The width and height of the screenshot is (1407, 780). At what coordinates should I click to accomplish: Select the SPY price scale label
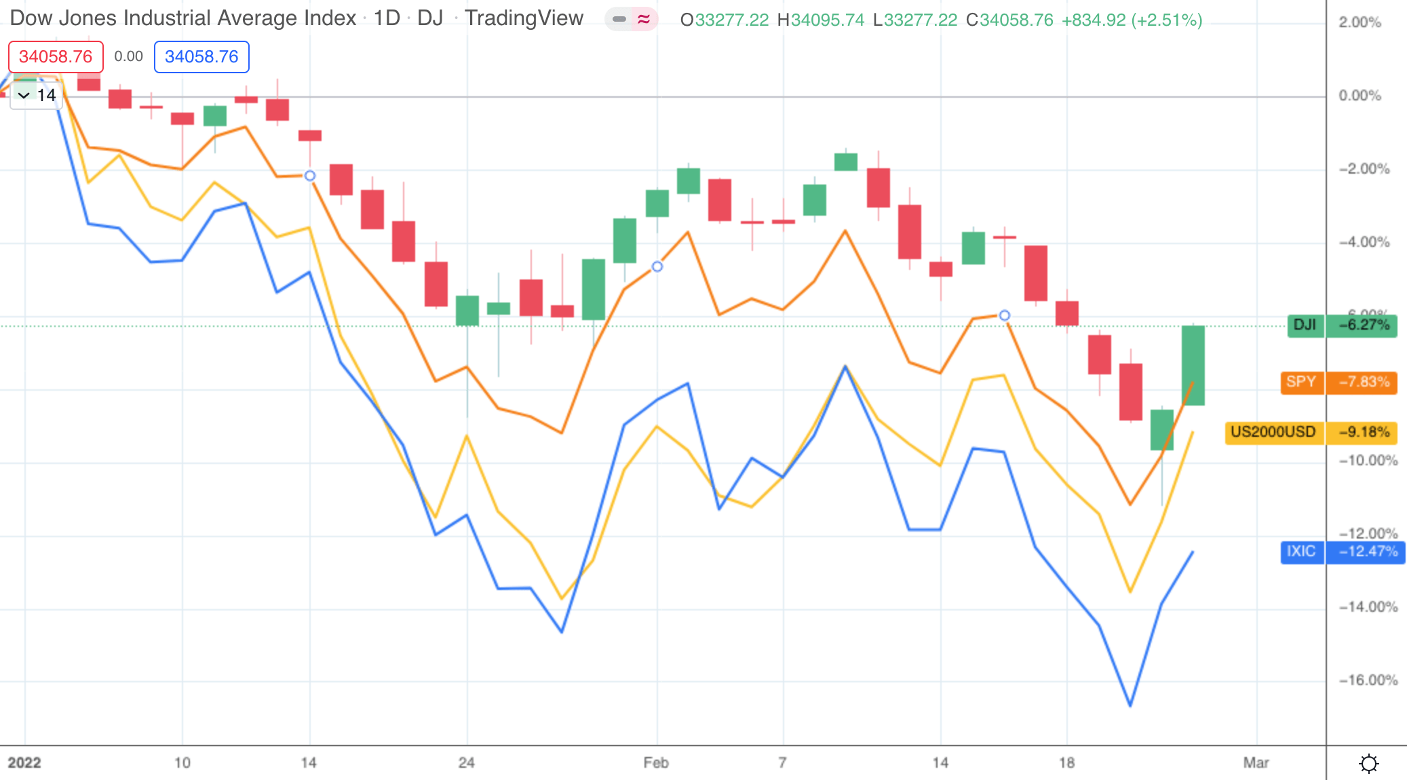click(1301, 382)
